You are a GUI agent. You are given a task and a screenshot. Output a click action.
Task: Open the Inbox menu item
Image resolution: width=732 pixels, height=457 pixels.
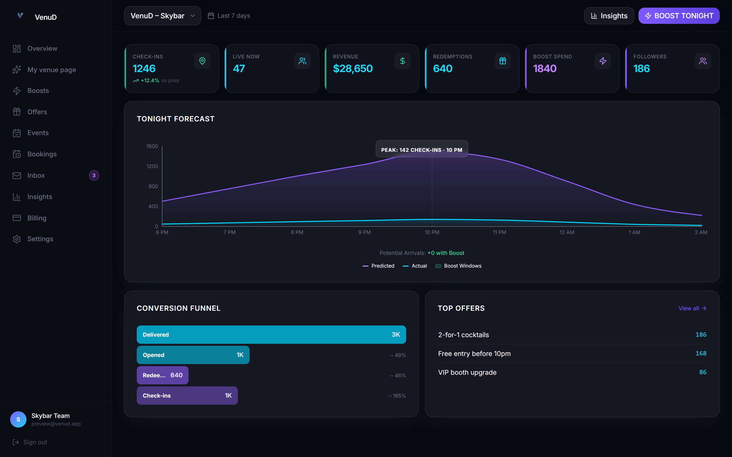pos(56,176)
